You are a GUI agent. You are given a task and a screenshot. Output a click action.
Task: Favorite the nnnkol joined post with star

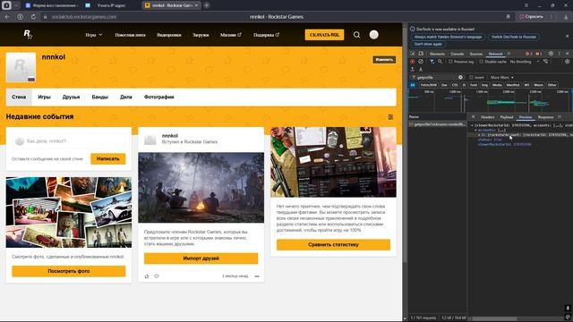pyautogui.click(x=147, y=276)
